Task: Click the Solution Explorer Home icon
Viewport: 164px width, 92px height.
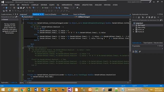Action: click(139, 17)
